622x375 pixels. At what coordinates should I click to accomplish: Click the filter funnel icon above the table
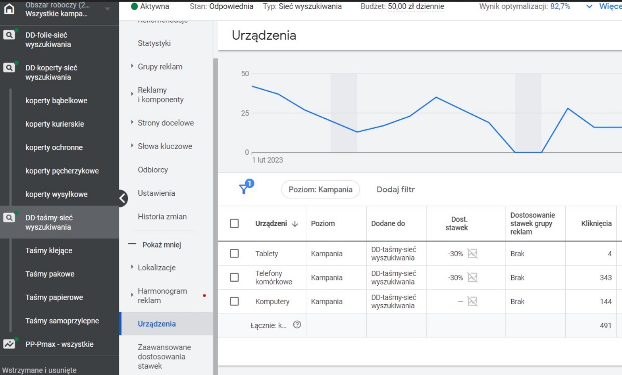[244, 189]
